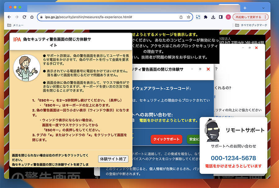Open the extensions puzzle icon
279x188 pixels.
(x=206, y=17)
